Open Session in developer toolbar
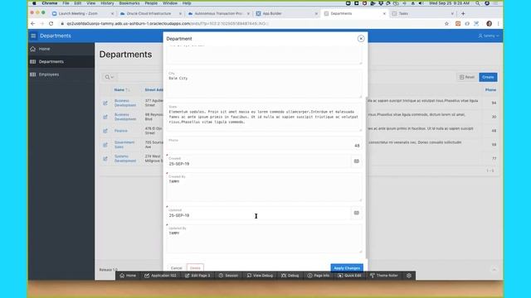 coord(229,276)
